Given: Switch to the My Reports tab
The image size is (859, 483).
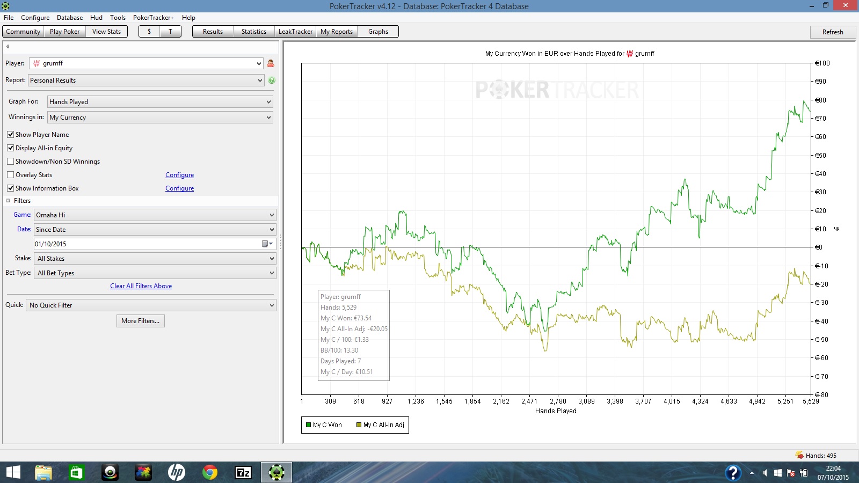Looking at the screenshot, I should [x=337, y=32].
